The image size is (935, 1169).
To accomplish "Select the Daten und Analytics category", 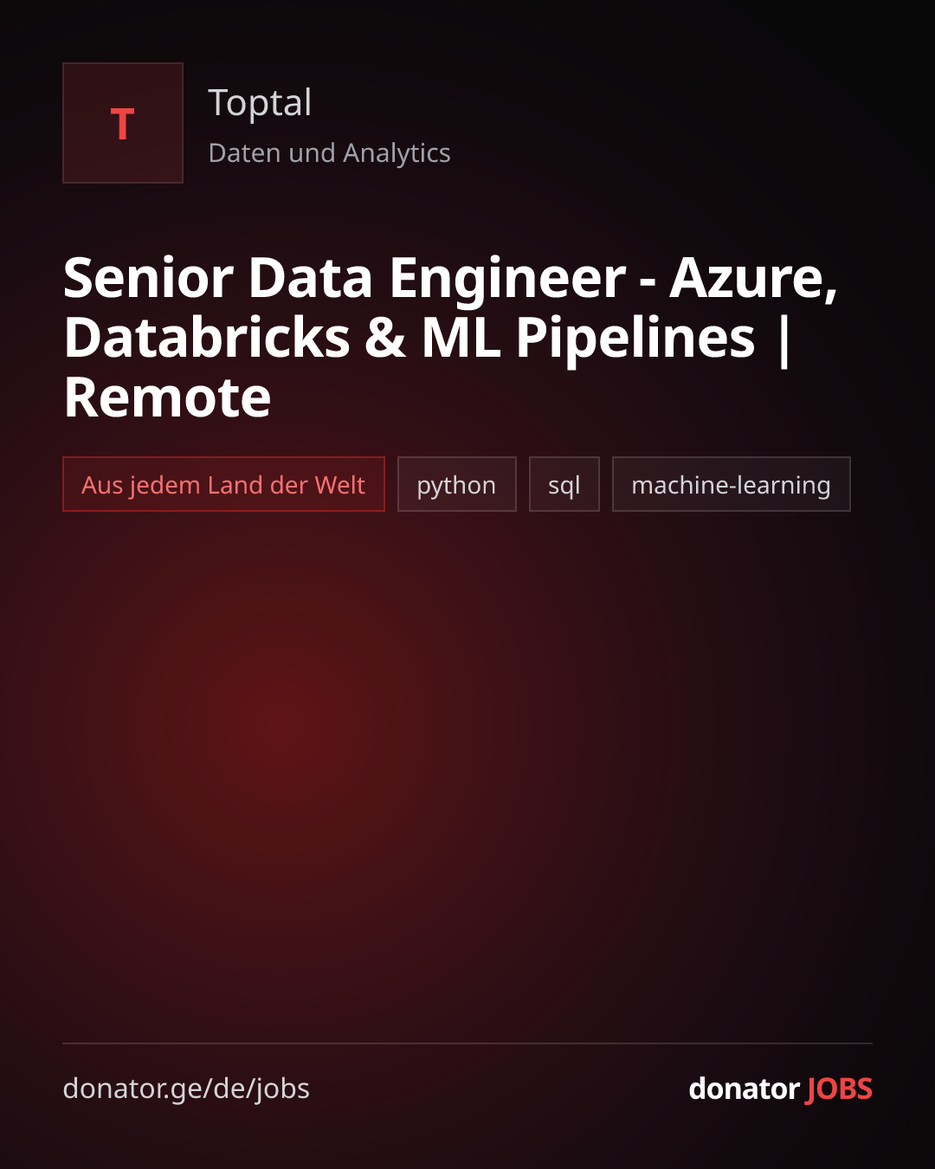I will pos(329,153).
